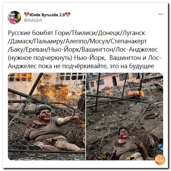Click the words Вашингтон и Лос- in fourth line
Viewport: 171px width, 171px height.
tap(135, 58)
